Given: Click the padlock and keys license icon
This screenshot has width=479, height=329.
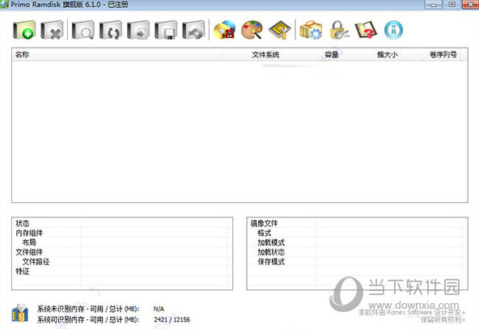Looking at the screenshot, I should pyautogui.click(x=339, y=30).
